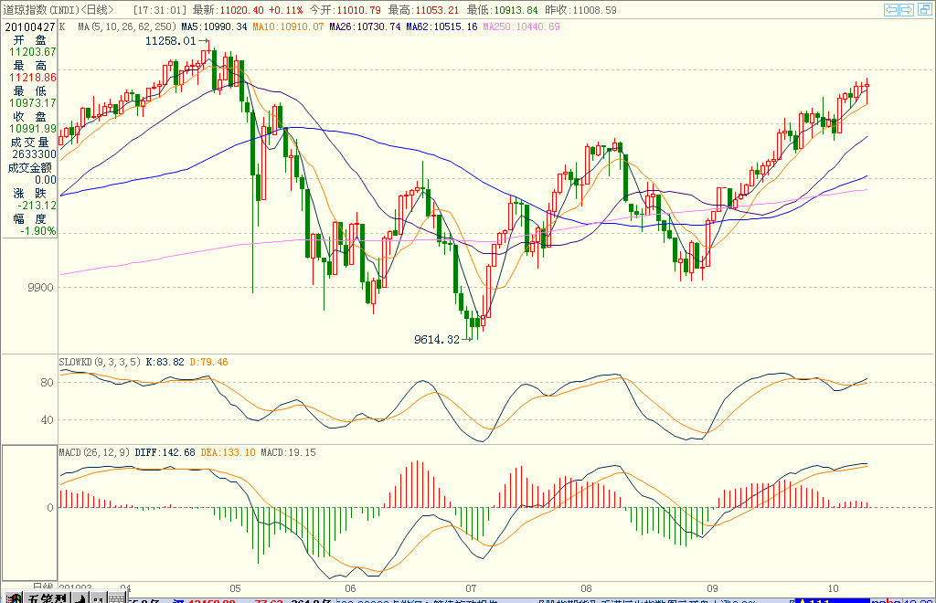Image resolution: width=936 pixels, height=603 pixels.
Task: Click the [17:31:01] timestamp in header
Action: pos(159,10)
